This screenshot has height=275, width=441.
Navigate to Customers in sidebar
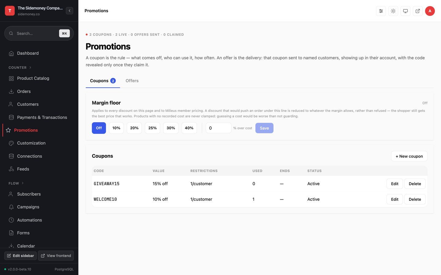tap(39, 104)
